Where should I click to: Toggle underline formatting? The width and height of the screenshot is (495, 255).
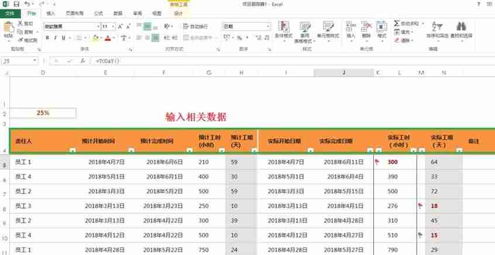(x=63, y=38)
